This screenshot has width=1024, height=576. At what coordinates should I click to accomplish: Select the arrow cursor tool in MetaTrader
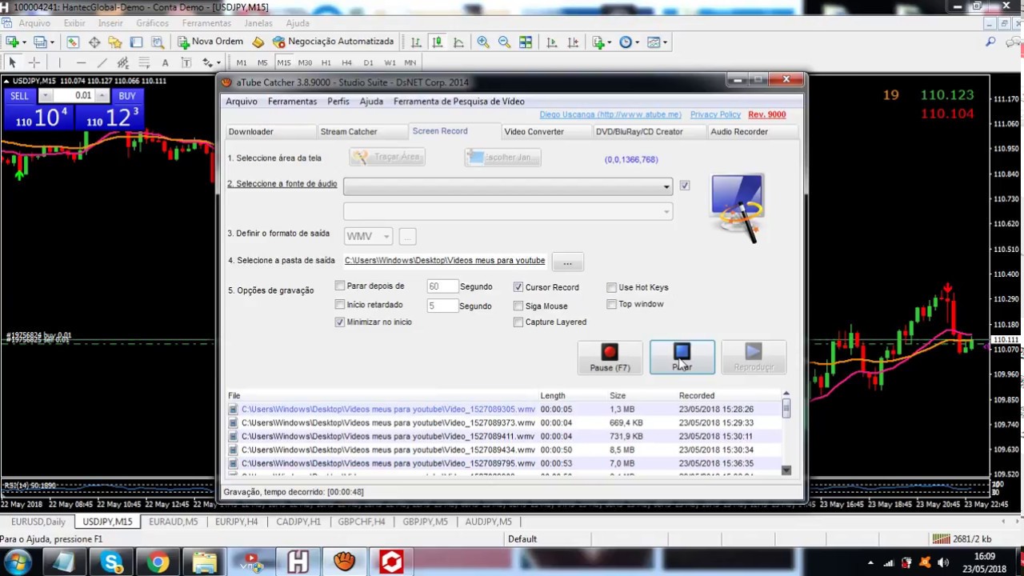click(x=12, y=62)
